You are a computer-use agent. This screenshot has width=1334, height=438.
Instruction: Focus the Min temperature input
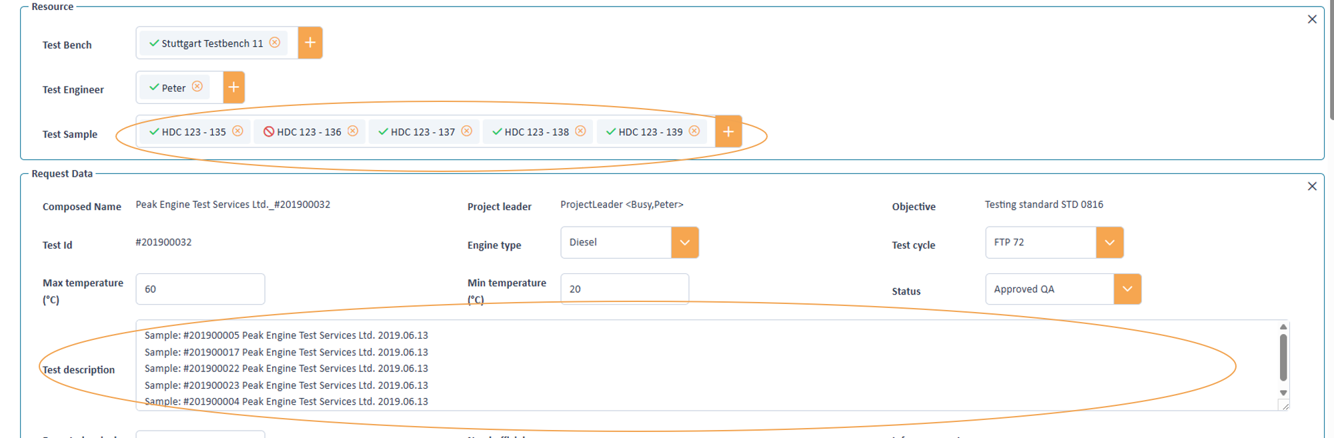point(625,289)
